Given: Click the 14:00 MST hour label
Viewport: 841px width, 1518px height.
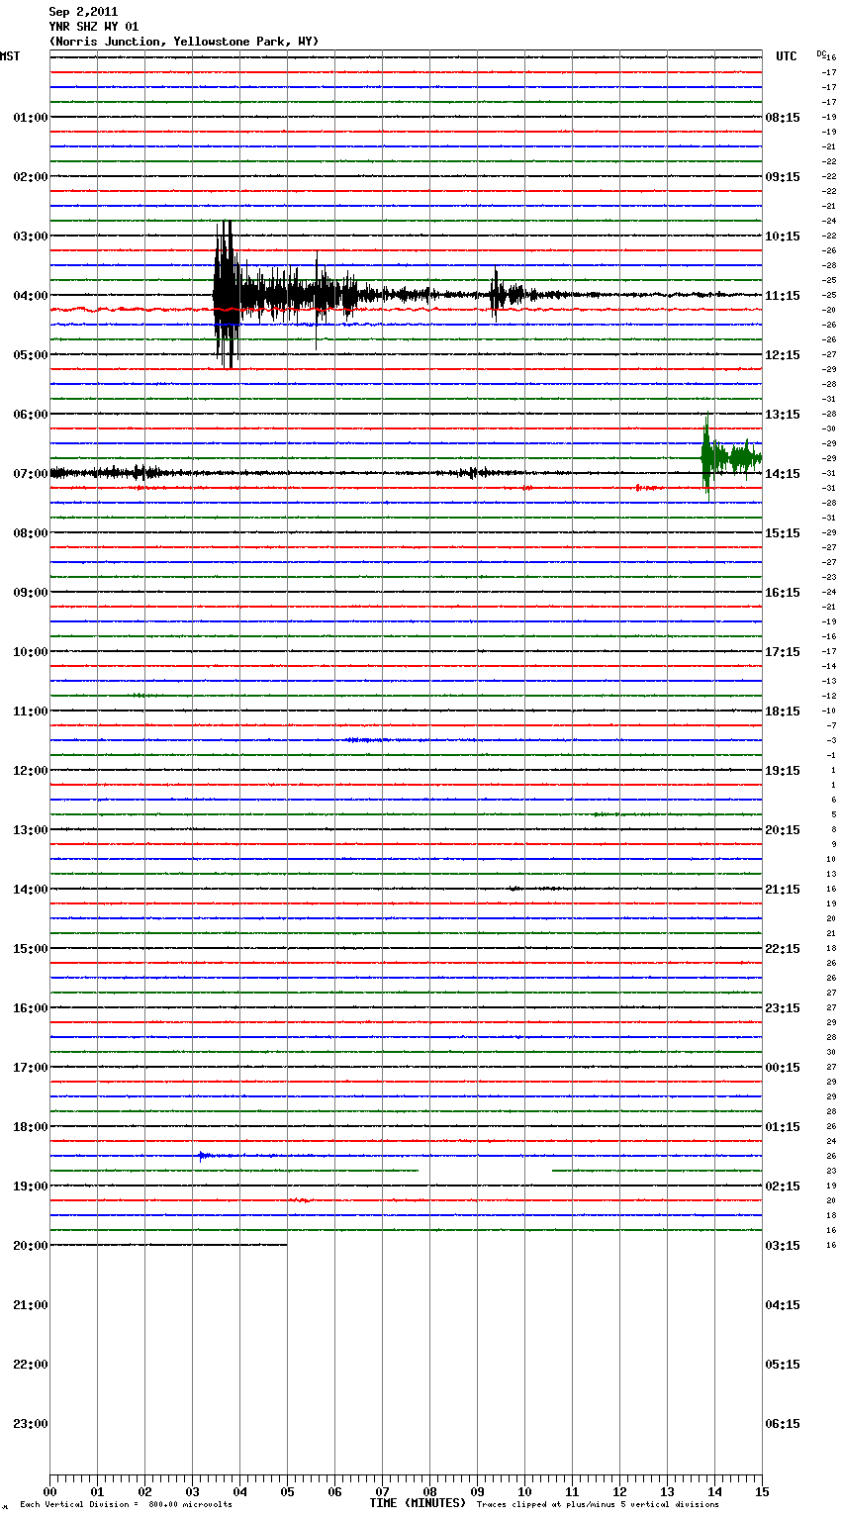Looking at the screenshot, I should point(30,890).
